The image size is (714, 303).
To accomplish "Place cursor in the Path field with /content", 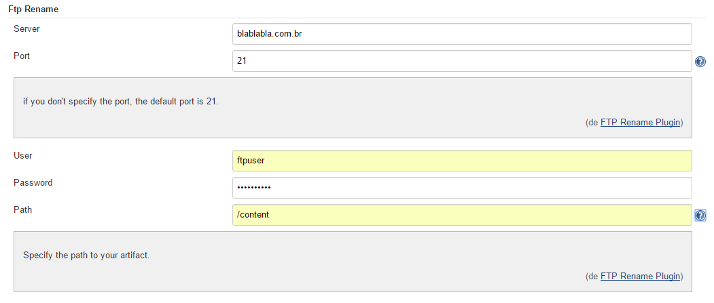I will click(x=462, y=215).
